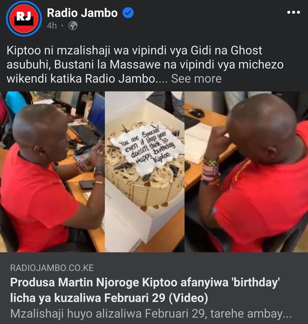
Task: Open the Produsa Martin Njoroge Kiptoo article headline
Action: coord(145,290)
